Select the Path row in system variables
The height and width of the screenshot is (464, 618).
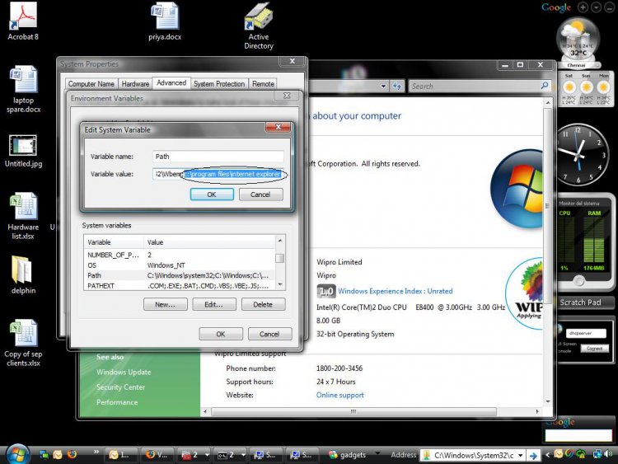click(x=180, y=275)
